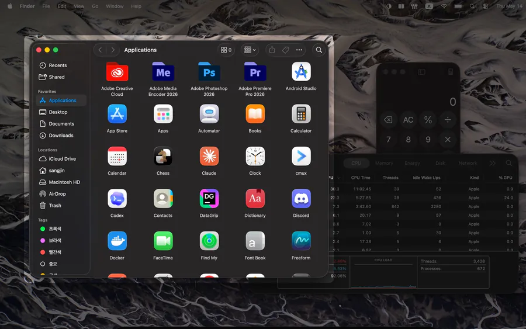Open Documents from the Finder sidebar
The image size is (526, 329).
click(x=61, y=124)
